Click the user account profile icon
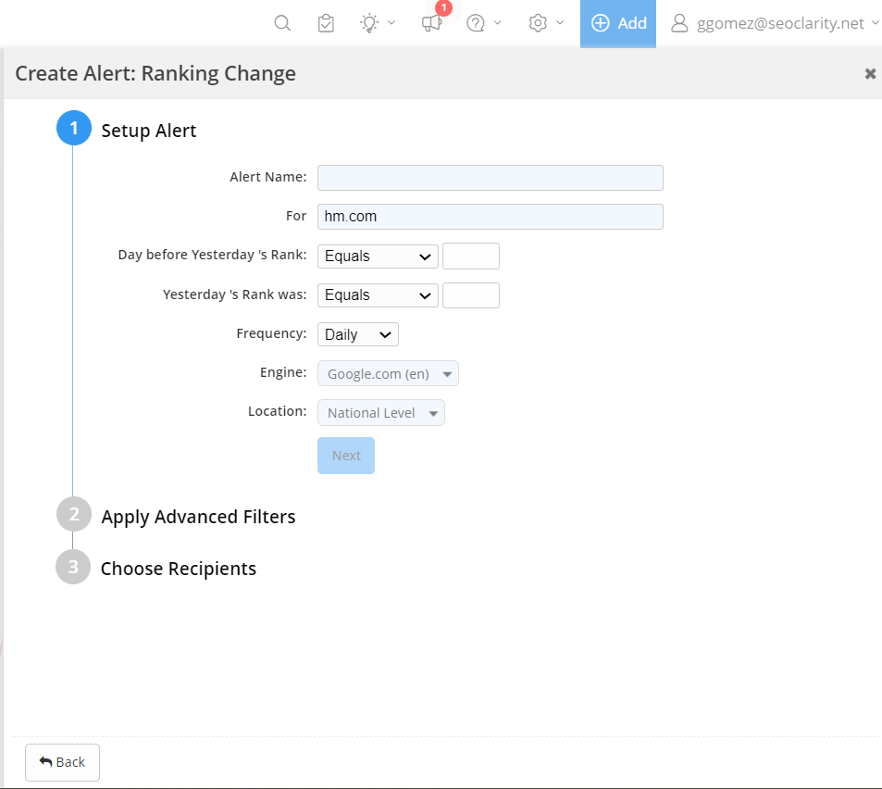 (x=680, y=23)
